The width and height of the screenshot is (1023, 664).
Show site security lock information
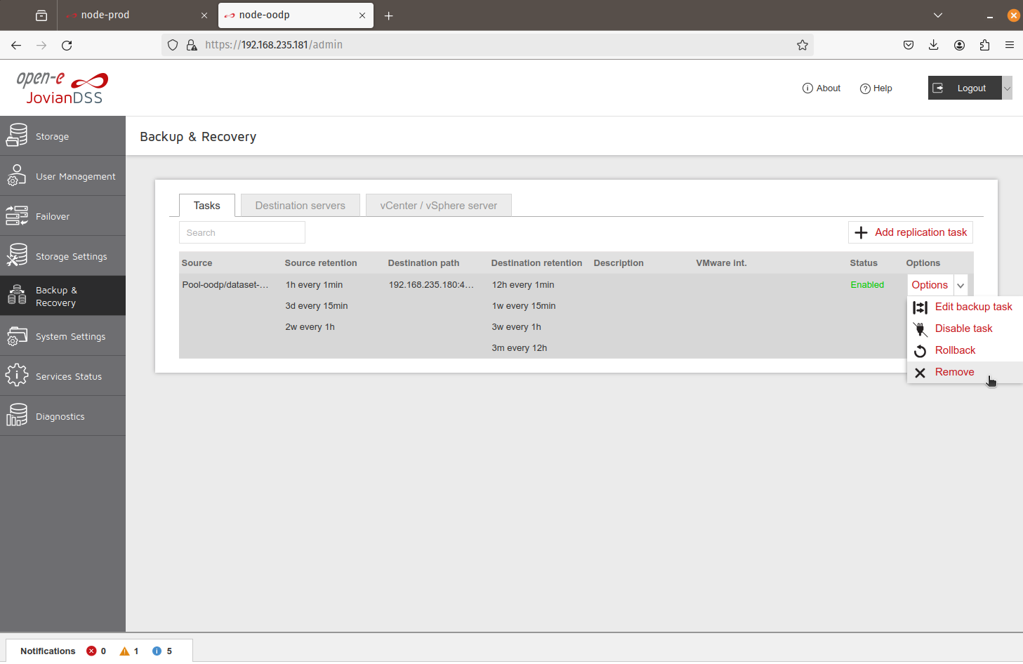[x=192, y=45]
